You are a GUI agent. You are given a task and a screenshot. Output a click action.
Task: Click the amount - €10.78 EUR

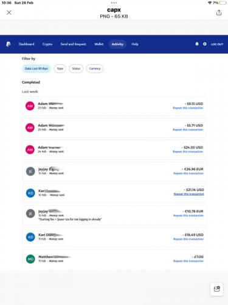(193, 211)
